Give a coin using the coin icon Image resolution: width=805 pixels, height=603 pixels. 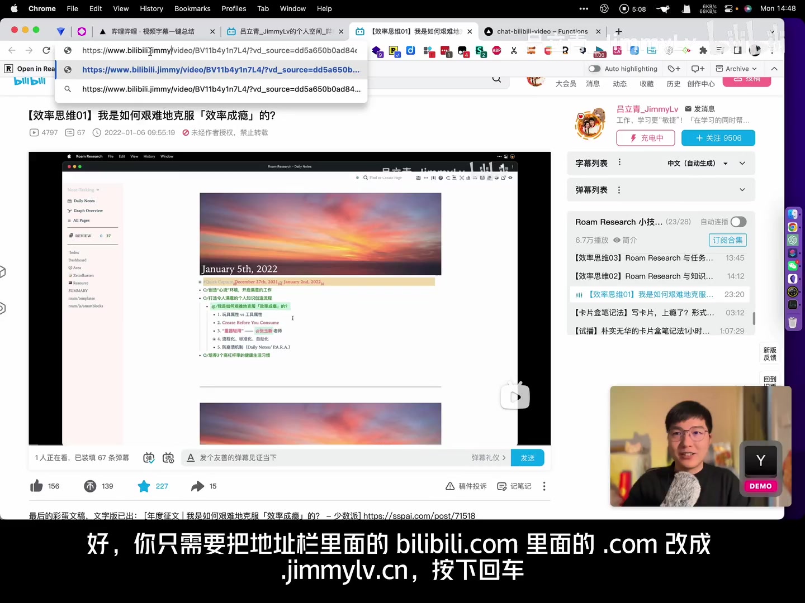pos(90,486)
